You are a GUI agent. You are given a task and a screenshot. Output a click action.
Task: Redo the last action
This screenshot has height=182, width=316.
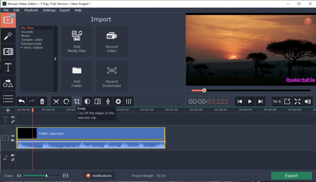tap(32, 101)
